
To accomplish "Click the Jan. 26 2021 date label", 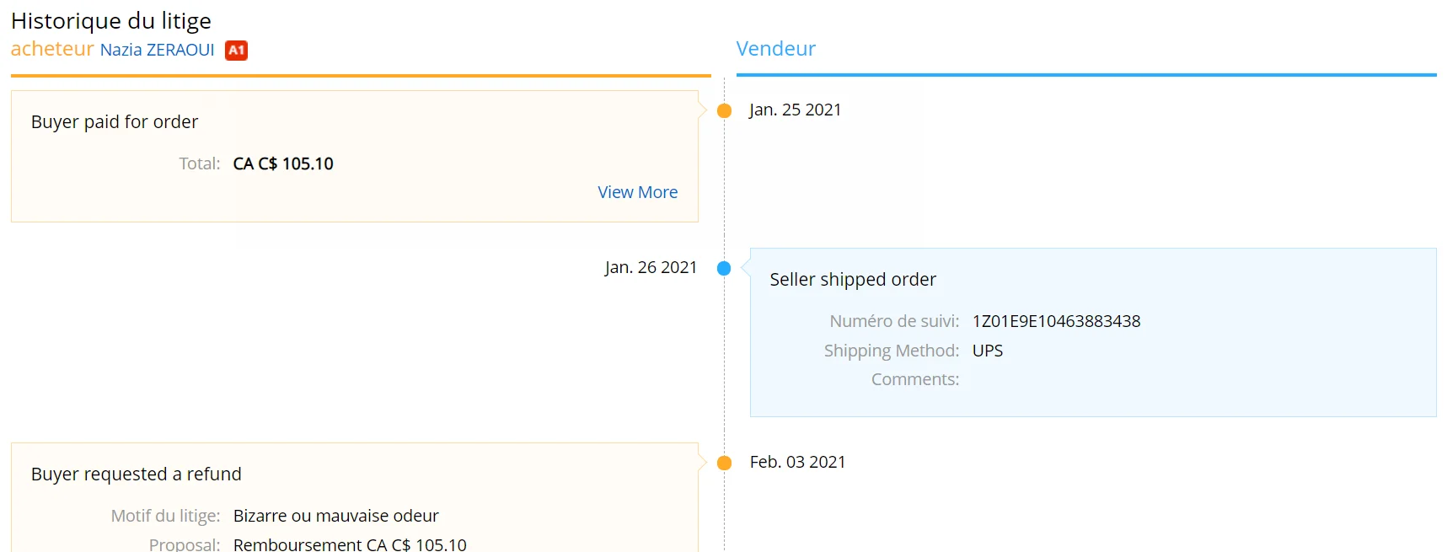I will pyautogui.click(x=651, y=268).
